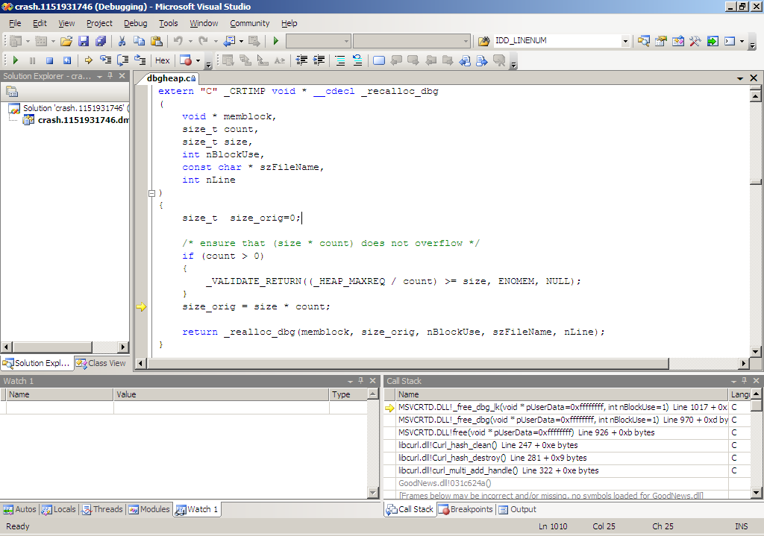Open Watch 1 window position dropdown
The width and height of the screenshot is (764, 536).
(351, 381)
